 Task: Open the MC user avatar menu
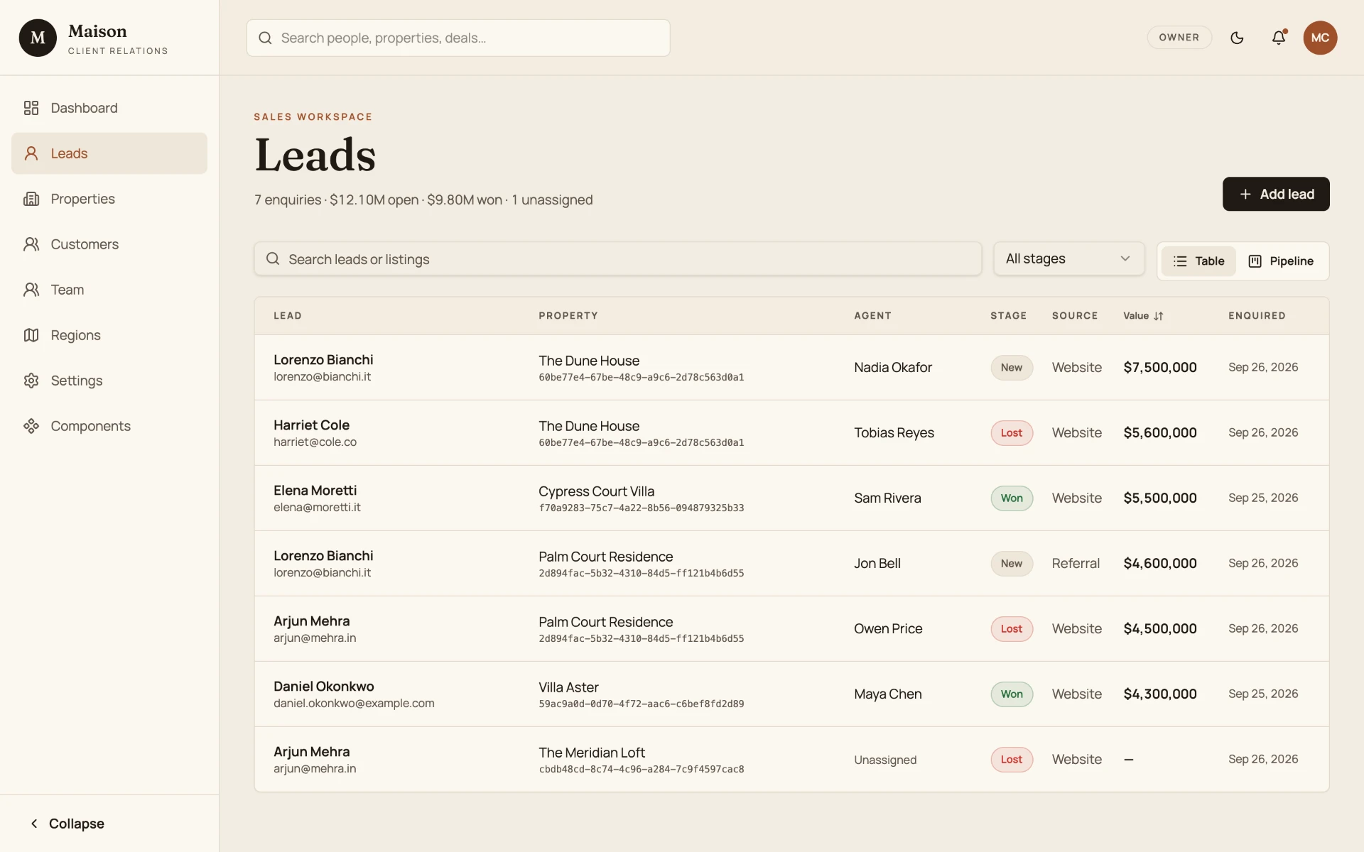pos(1320,38)
